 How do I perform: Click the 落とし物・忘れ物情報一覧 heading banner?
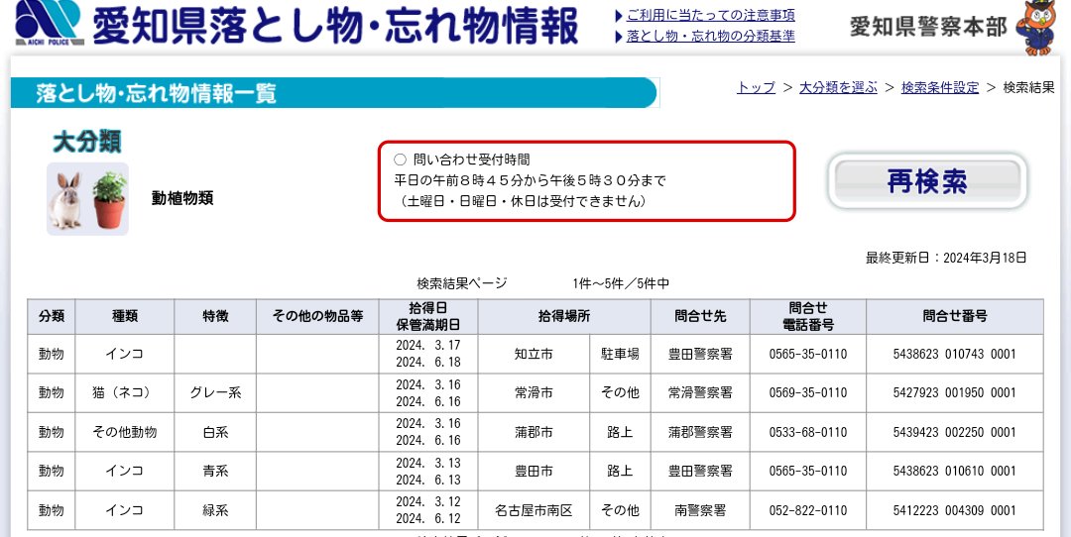334,93
